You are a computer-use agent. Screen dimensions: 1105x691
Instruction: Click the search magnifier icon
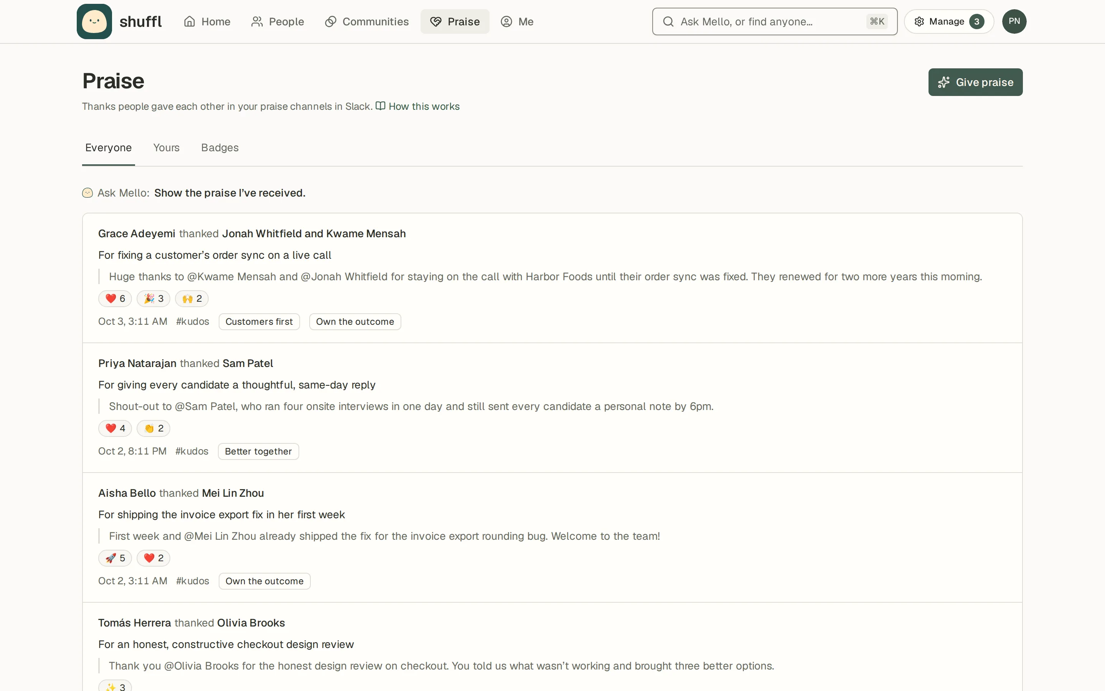pyautogui.click(x=668, y=21)
